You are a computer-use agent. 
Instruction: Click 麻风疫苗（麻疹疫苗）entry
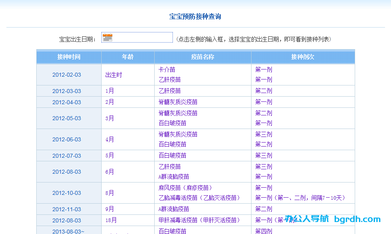click(185, 188)
